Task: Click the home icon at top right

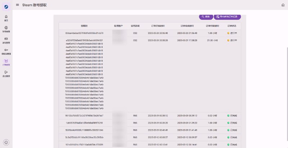Action: pyautogui.click(x=283, y=5)
